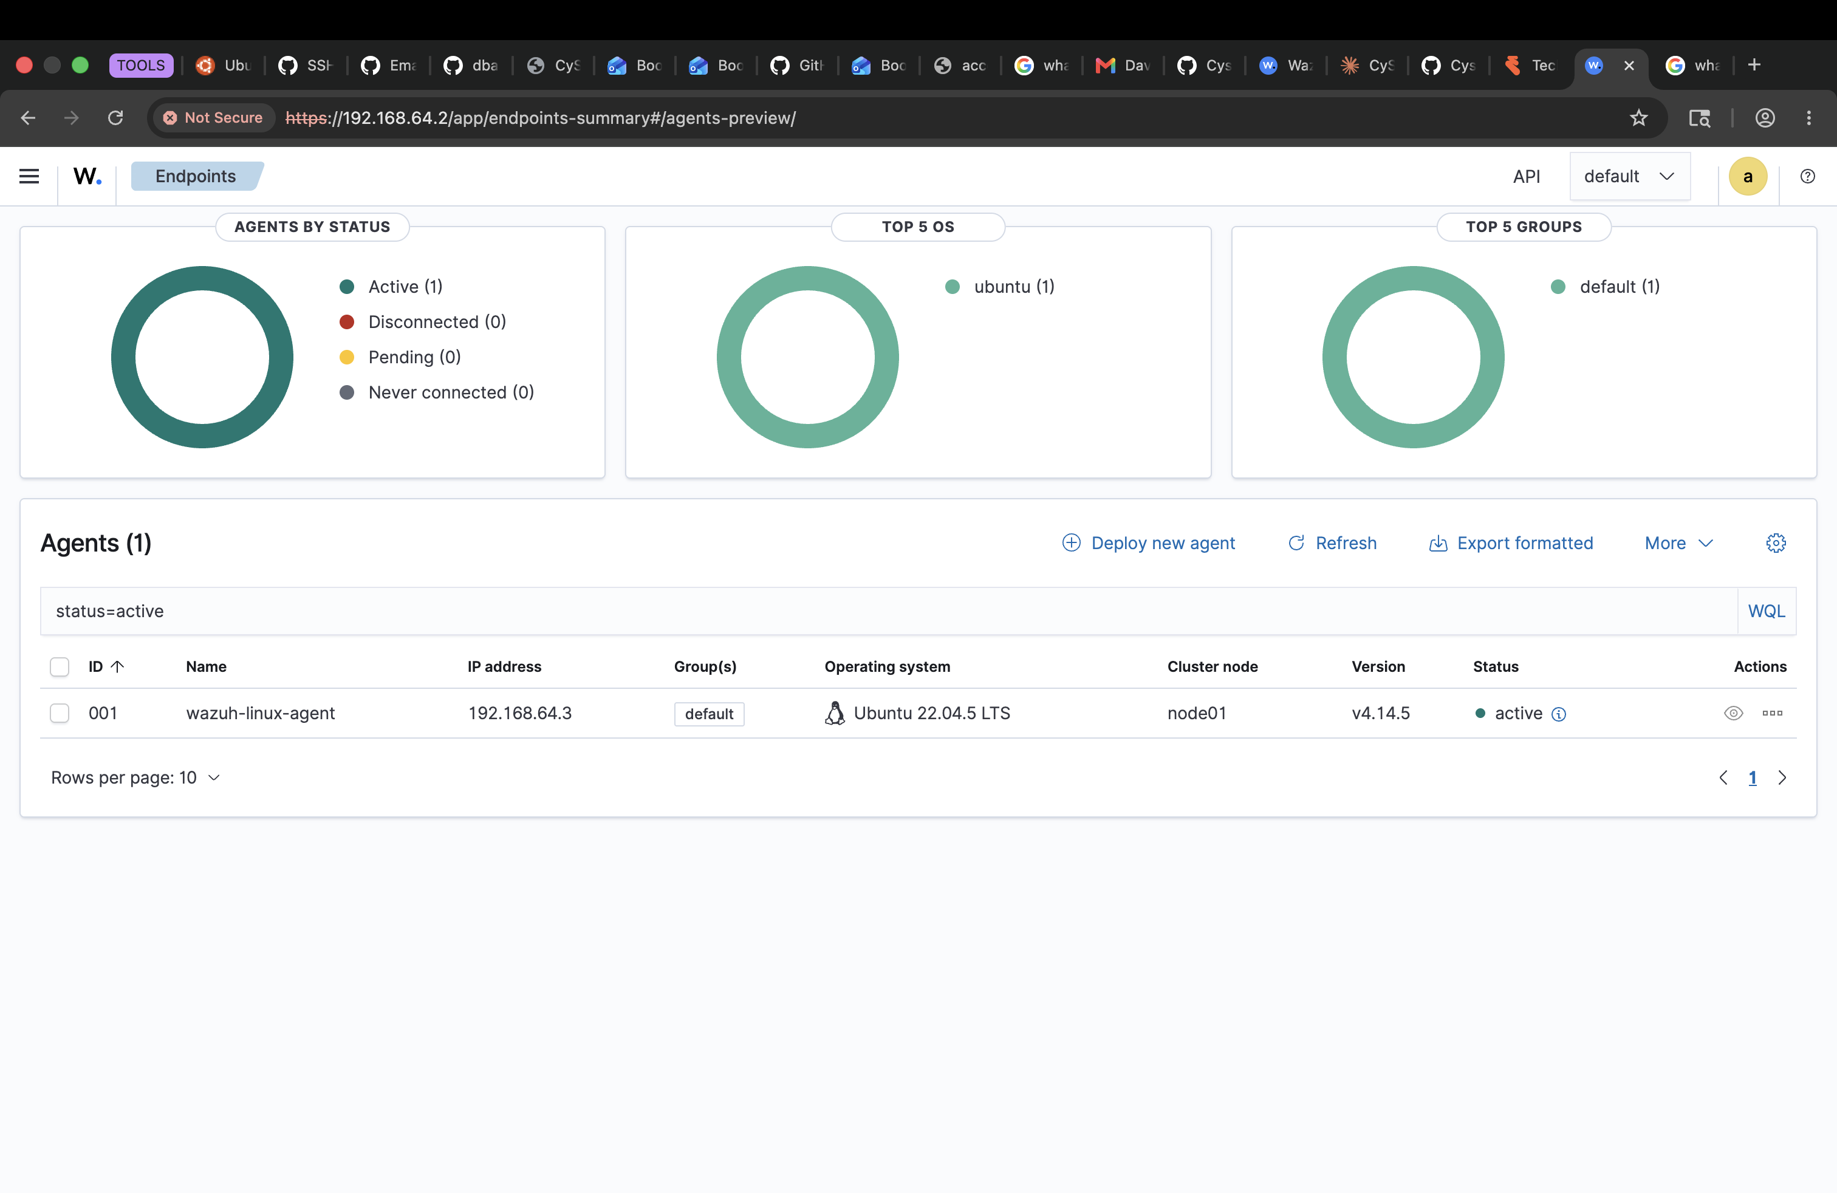Viewport: 1837px width, 1193px height.
Task: Toggle Active (1) legend item
Action: click(391, 286)
